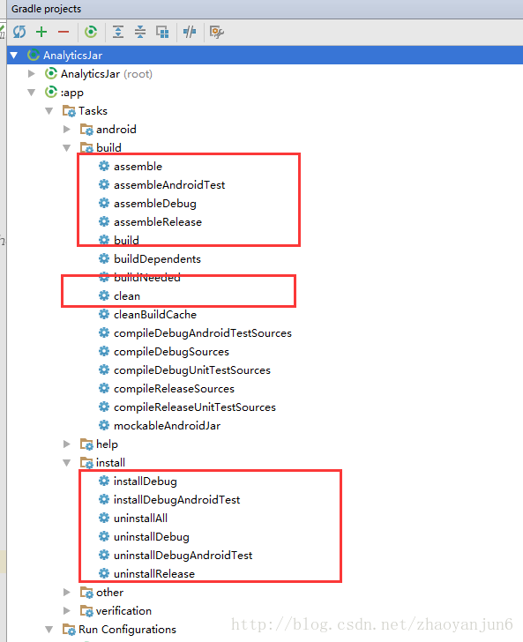Collapse the Tasks folder
This screenshot has width=523, height=642.
[49, 110]
